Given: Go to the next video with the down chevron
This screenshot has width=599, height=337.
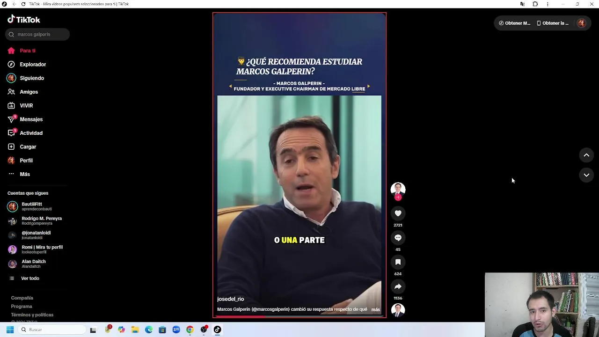Looking at the screenshot, I should coord(586,175).
